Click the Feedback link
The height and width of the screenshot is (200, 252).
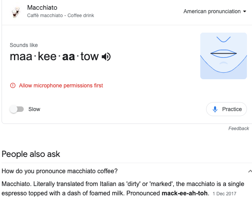238,129
